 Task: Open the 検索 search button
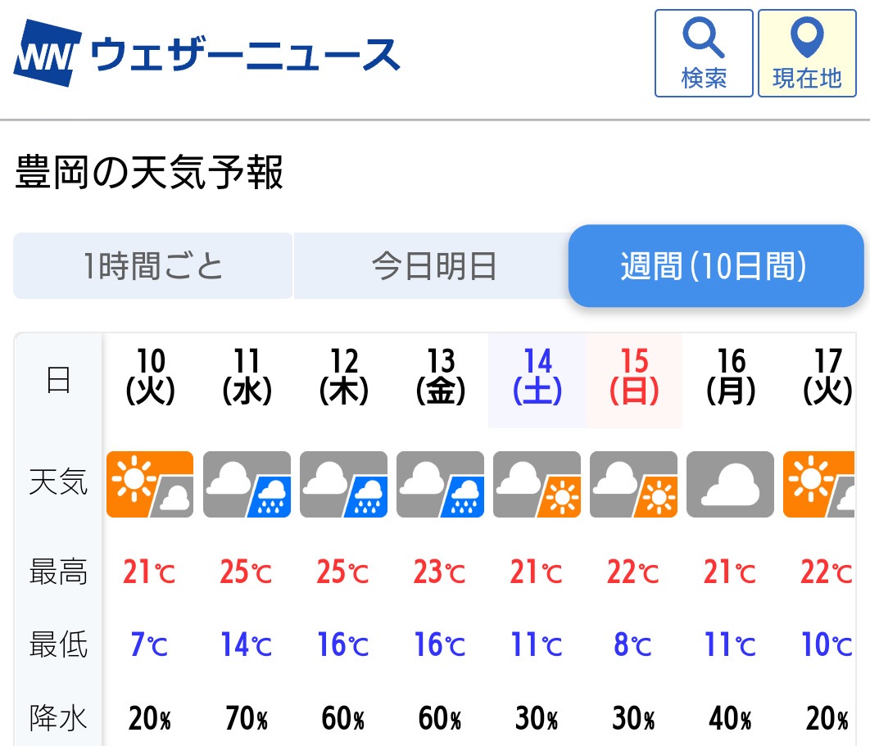pyautogui.click(x=704, y=53)
